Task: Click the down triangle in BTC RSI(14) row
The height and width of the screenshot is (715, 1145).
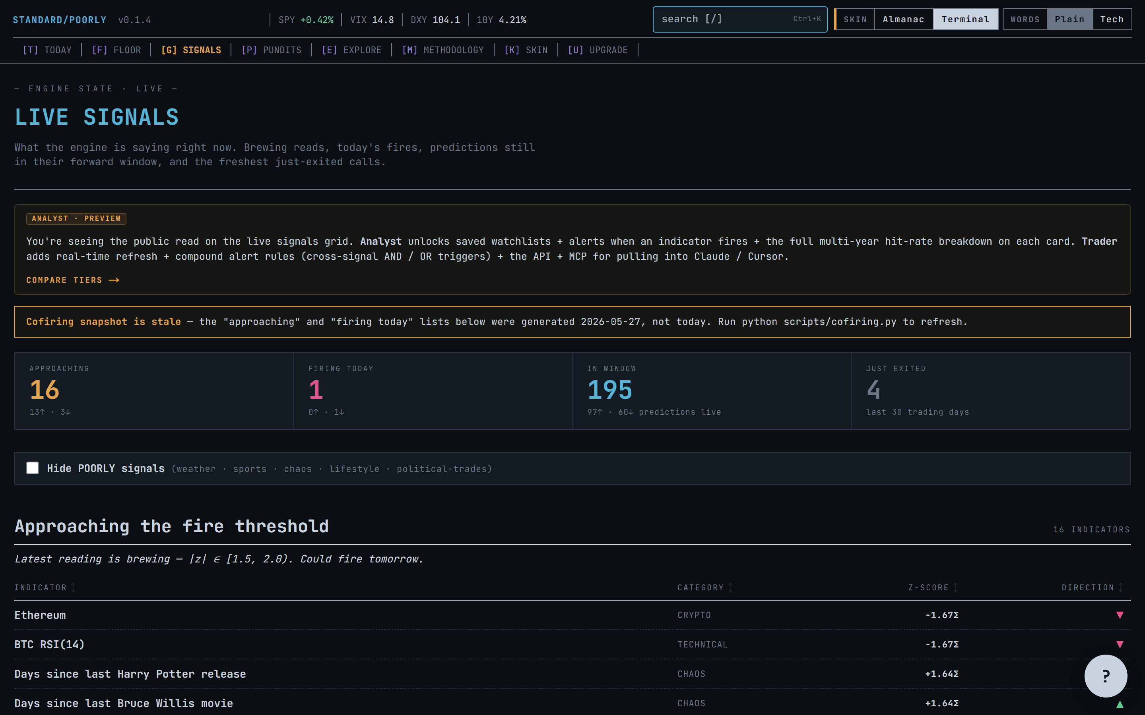Action: 1120,644
